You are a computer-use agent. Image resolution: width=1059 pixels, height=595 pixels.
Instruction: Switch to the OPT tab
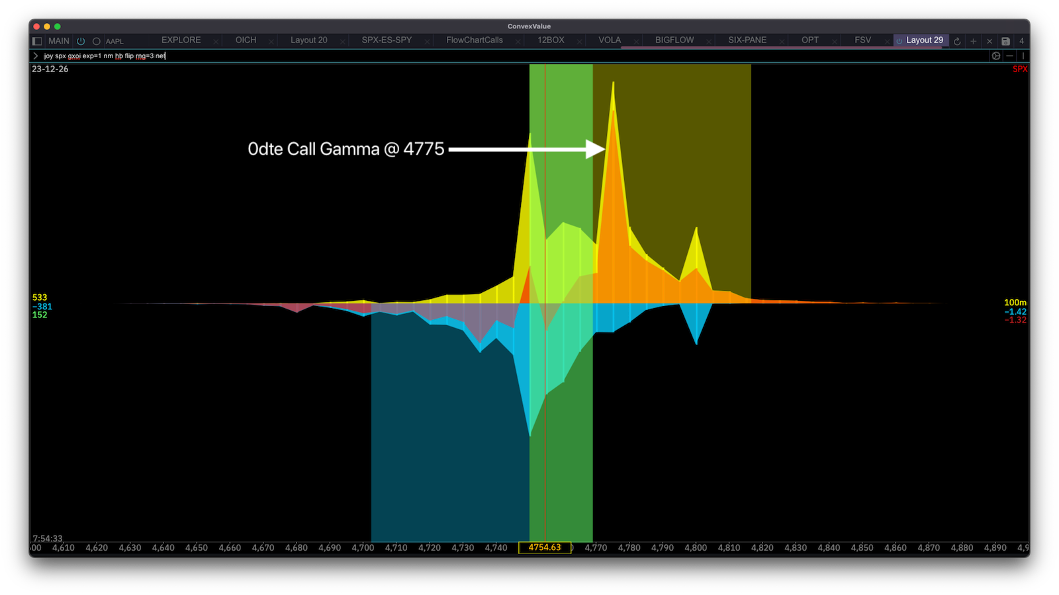[810, 40]
